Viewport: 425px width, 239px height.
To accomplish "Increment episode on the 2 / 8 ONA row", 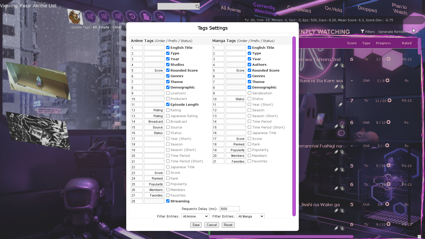I will [388, 80].
